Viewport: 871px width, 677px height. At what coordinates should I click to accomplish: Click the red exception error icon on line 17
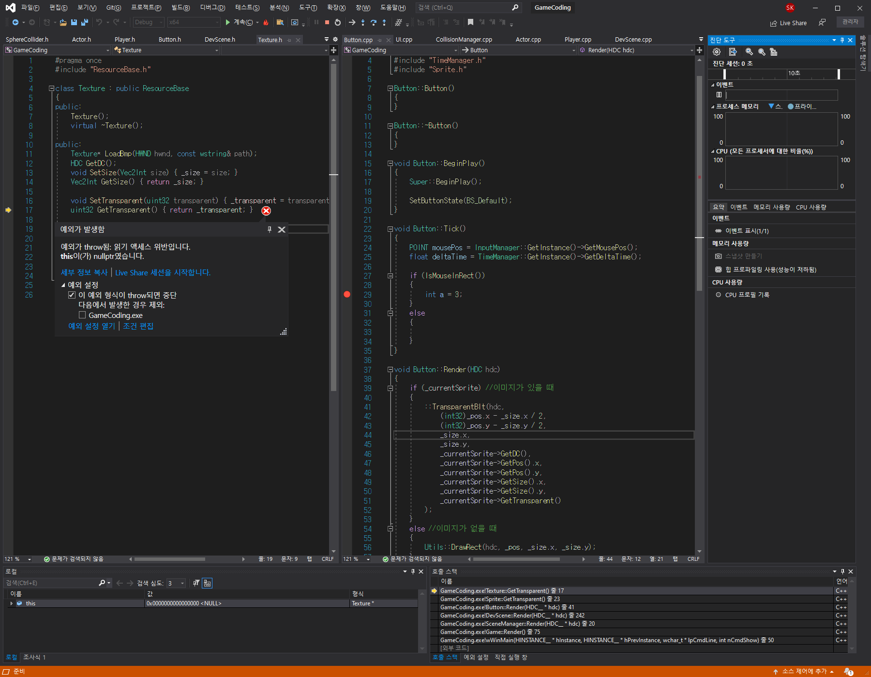[266, 211]
